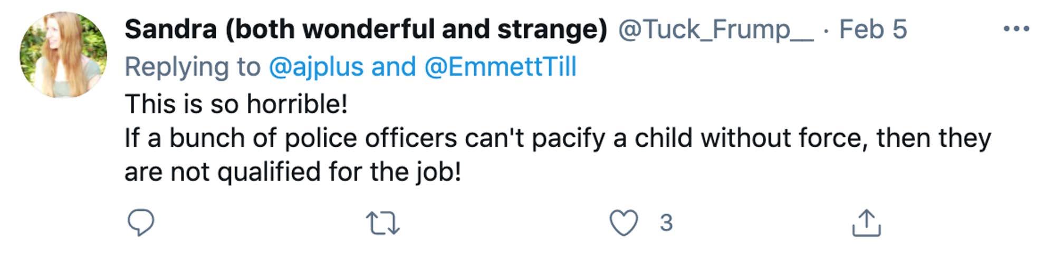Click the words "without force" in tweet
This screenshot has width=1055, height=253.
784,138
